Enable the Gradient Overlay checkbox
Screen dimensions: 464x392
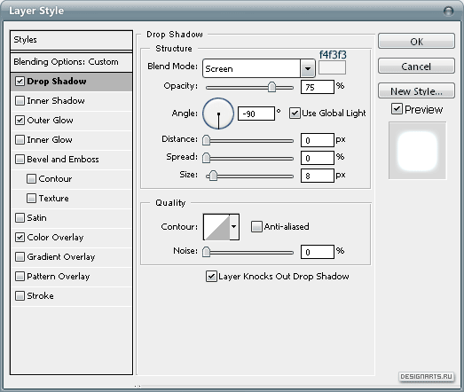pos(20,257)
